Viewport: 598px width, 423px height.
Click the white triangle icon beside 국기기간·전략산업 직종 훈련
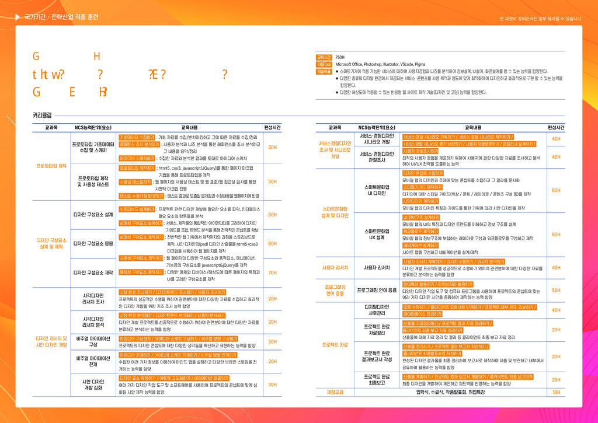[18, 18]
